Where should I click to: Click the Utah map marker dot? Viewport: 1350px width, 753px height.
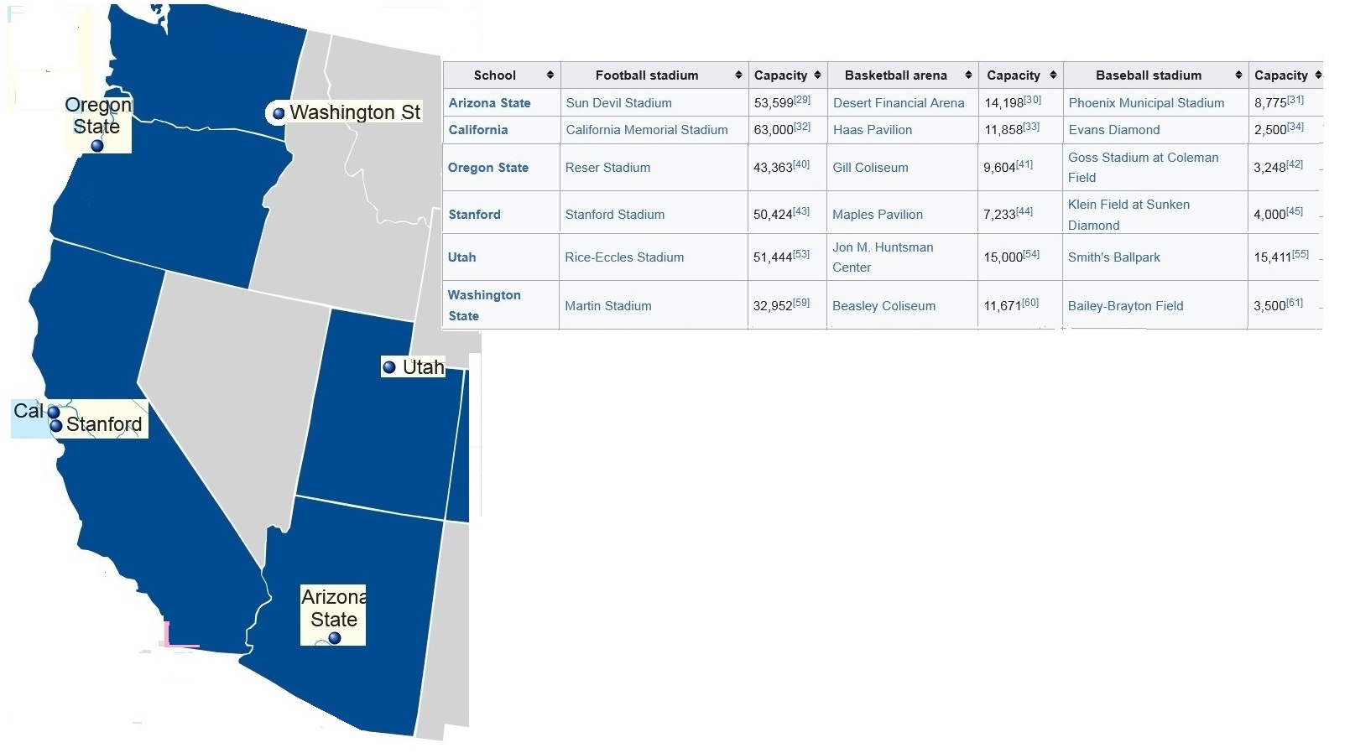(x=389, y=366)
